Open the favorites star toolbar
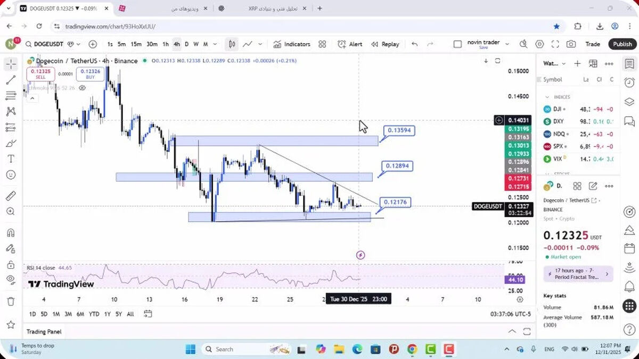Screen dimensions: 639x359 (11, 324)
